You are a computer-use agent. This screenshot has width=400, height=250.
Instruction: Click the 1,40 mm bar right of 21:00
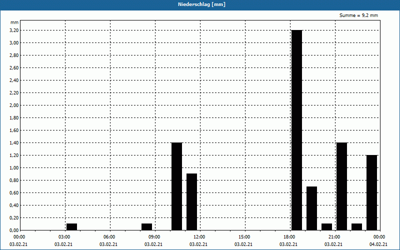341,186
